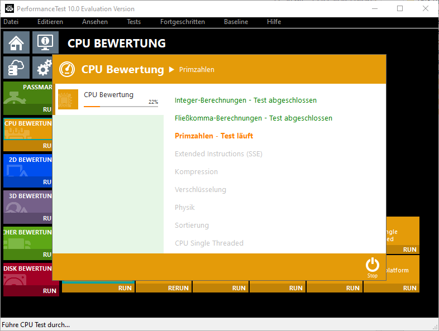Click the PerformanceTest app icon in title bar
This screenshot has width=439, height=331.
point(9,9)
